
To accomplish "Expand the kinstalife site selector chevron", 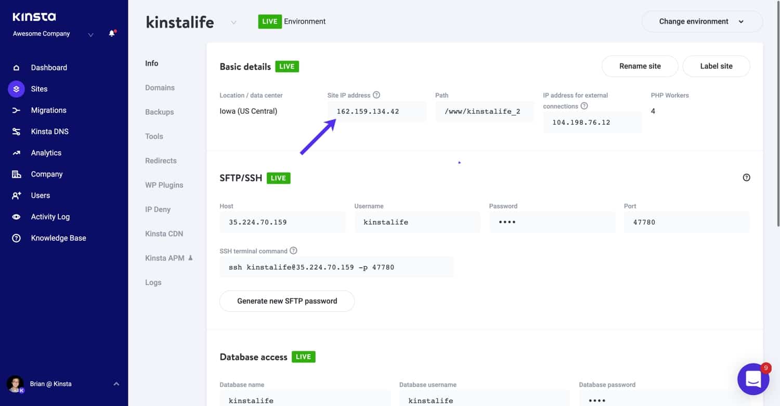I will (x=233, y=22).
